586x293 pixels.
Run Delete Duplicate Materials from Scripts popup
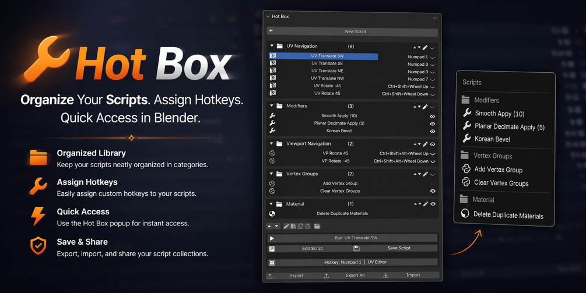[x=508, y=215]
